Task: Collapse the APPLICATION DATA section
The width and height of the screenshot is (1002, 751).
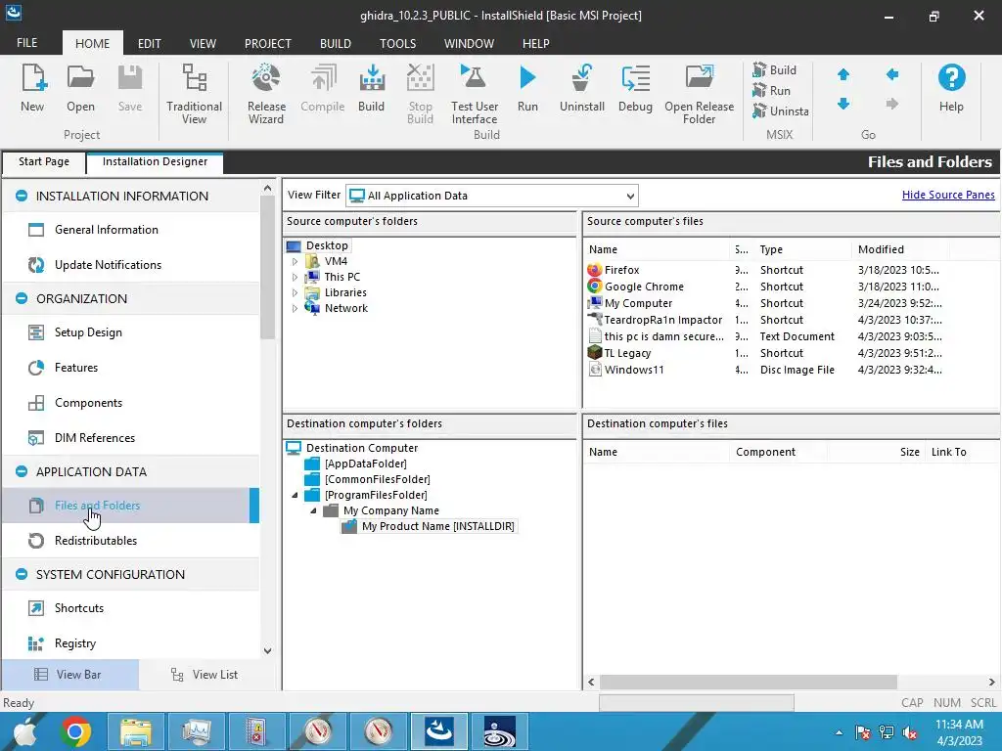Action: [22, 472]
